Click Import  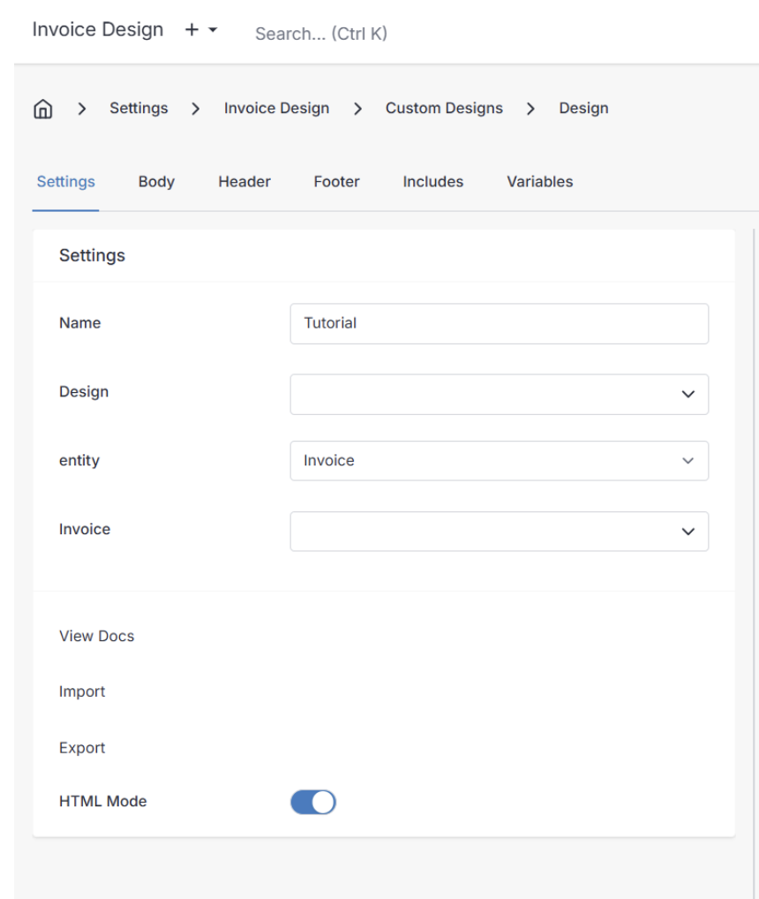(x=82, y=691)
